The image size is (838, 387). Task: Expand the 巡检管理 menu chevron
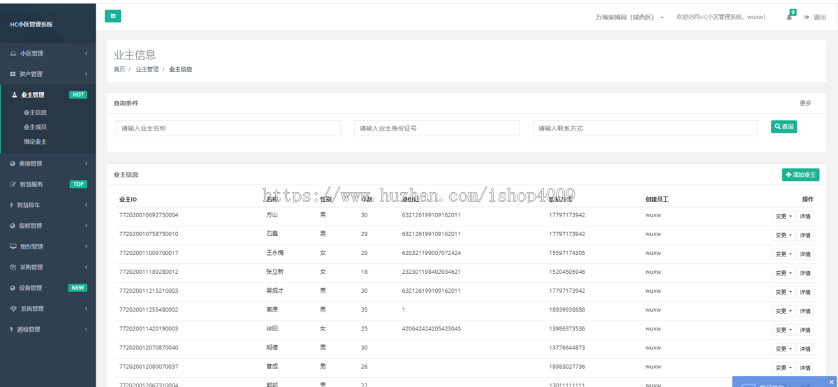point(86,329)
